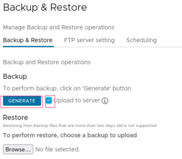This screenshot has width=182, height=159.
Task: Start a backup with the blue GENERATE button
Action: click(x=22, y=101)
